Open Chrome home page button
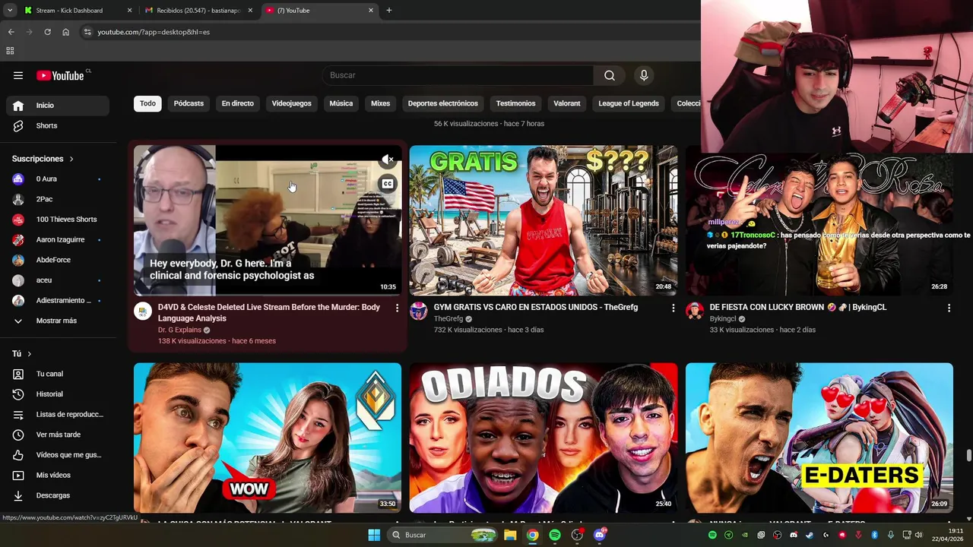The width and height of the screenshot is (973, 547). pyautogui.click(x=66, y=32)
